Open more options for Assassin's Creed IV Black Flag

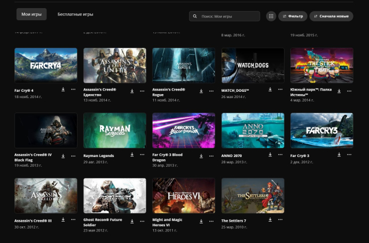pyautogui.click(x=73, y=156)
